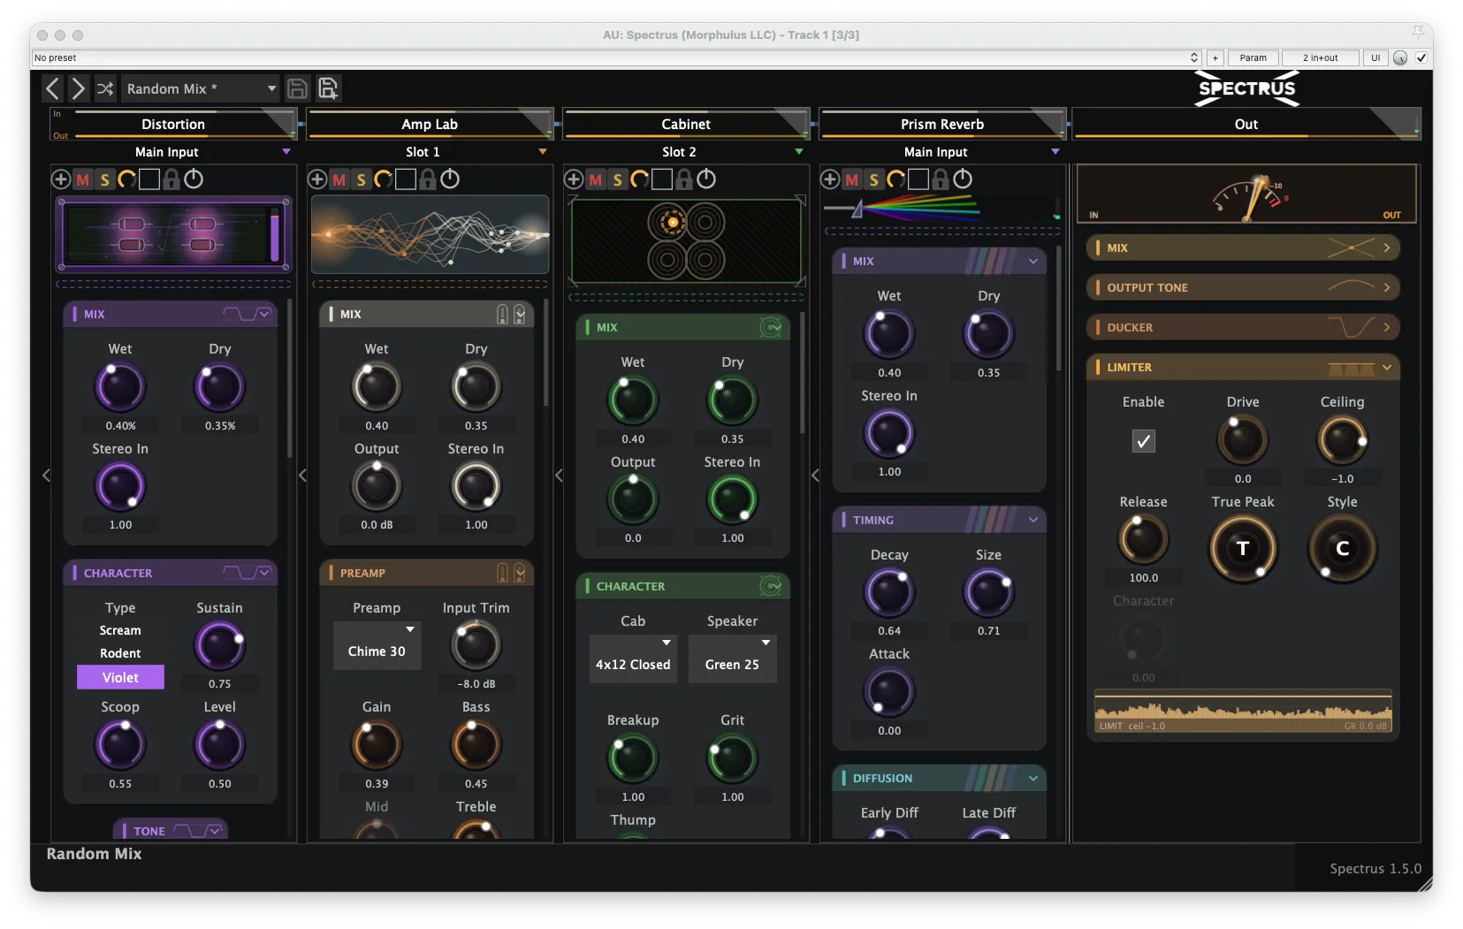Click the True Peak T knob
The height and width of the screenshot is (929, 1463).
[x=1243, y=549]
